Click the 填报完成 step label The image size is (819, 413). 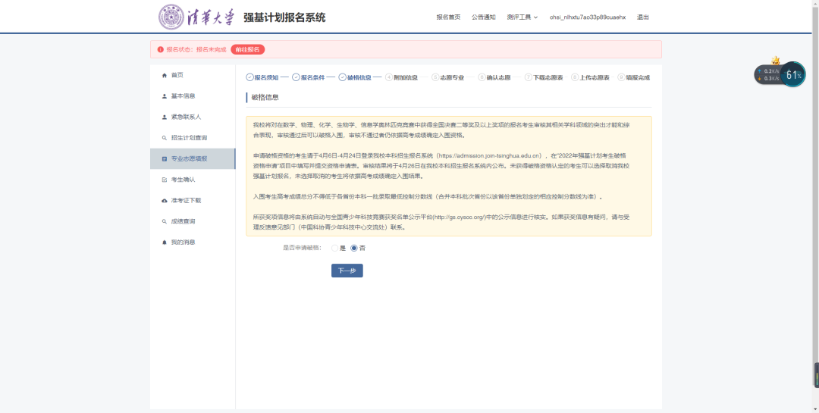click(x=639, y=77)
